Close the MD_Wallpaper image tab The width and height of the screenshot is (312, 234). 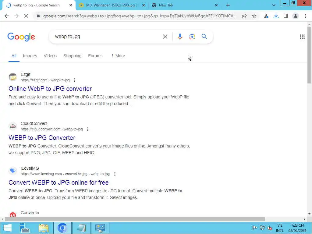pyautogui.click(x=144, y=5)
